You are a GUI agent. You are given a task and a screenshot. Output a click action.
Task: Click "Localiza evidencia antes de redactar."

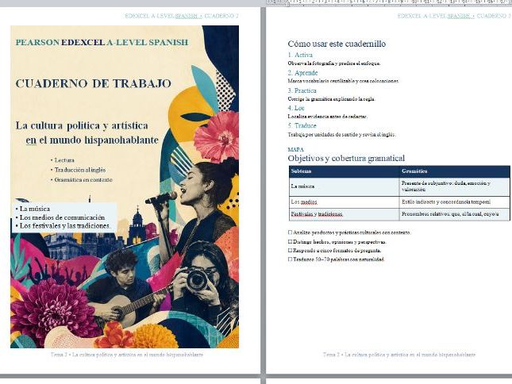[328, 117]
